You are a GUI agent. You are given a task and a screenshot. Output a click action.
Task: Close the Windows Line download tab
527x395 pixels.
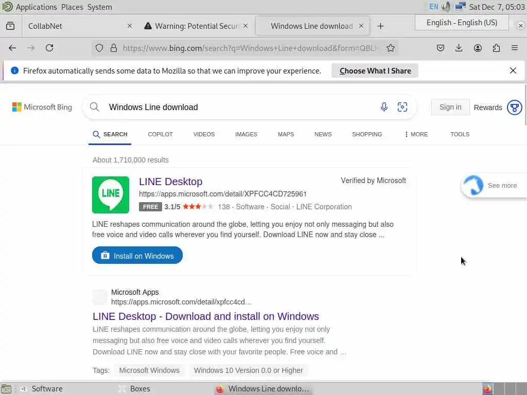coord(361,26)
